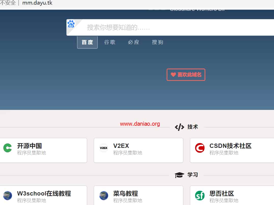This screenshot has height=205, width=274.
Task: Select the 百度 search engine tab
Action: pyautogui.click(x=87, y=42)
